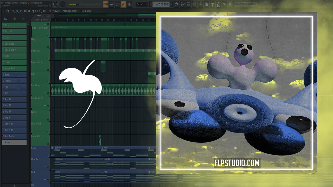The image size is (333, 187).
Task: Select the Playback tool next to the zoom tool
Action: coord(44,11)
